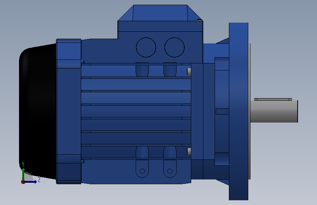This screenshot has width=317, height=205.
Task: Pick the left mounting foot hole
Action: 142,171
